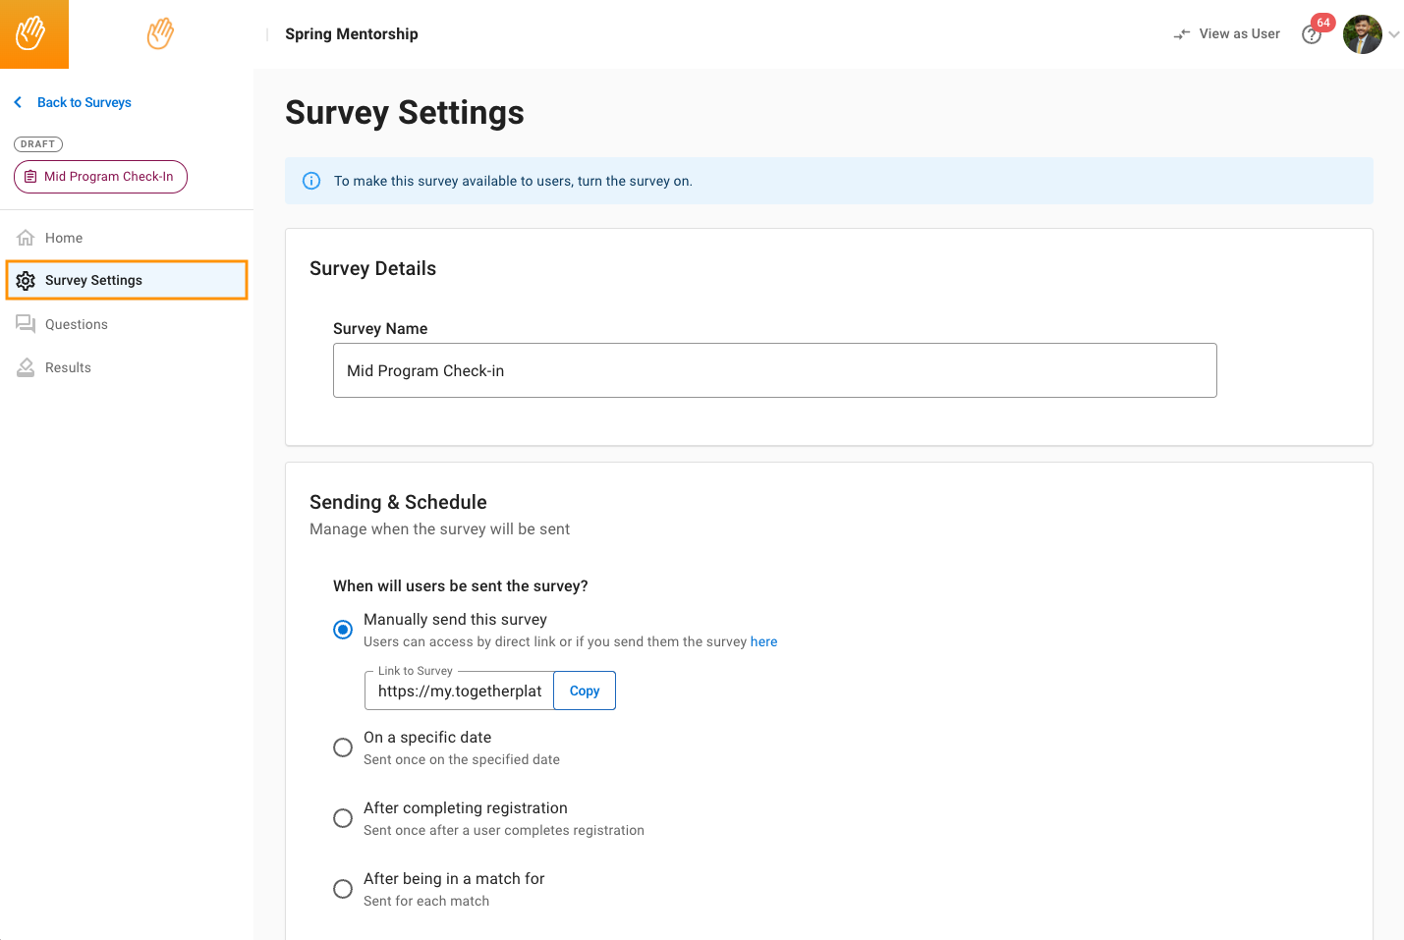
Task: Click the View as User swap icon
Action: 1182,34
